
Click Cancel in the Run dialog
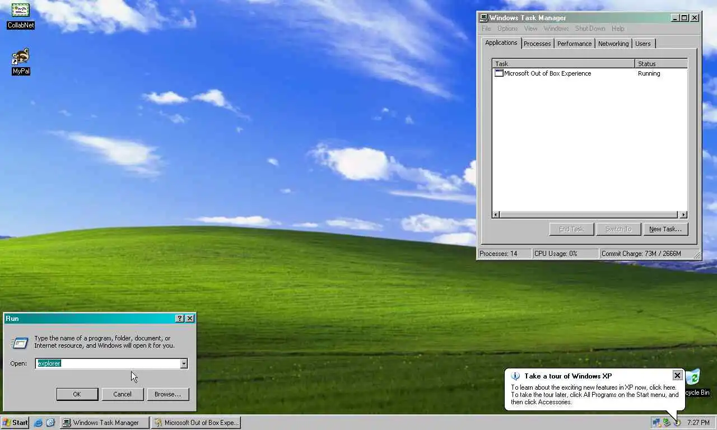pos(123,394)
